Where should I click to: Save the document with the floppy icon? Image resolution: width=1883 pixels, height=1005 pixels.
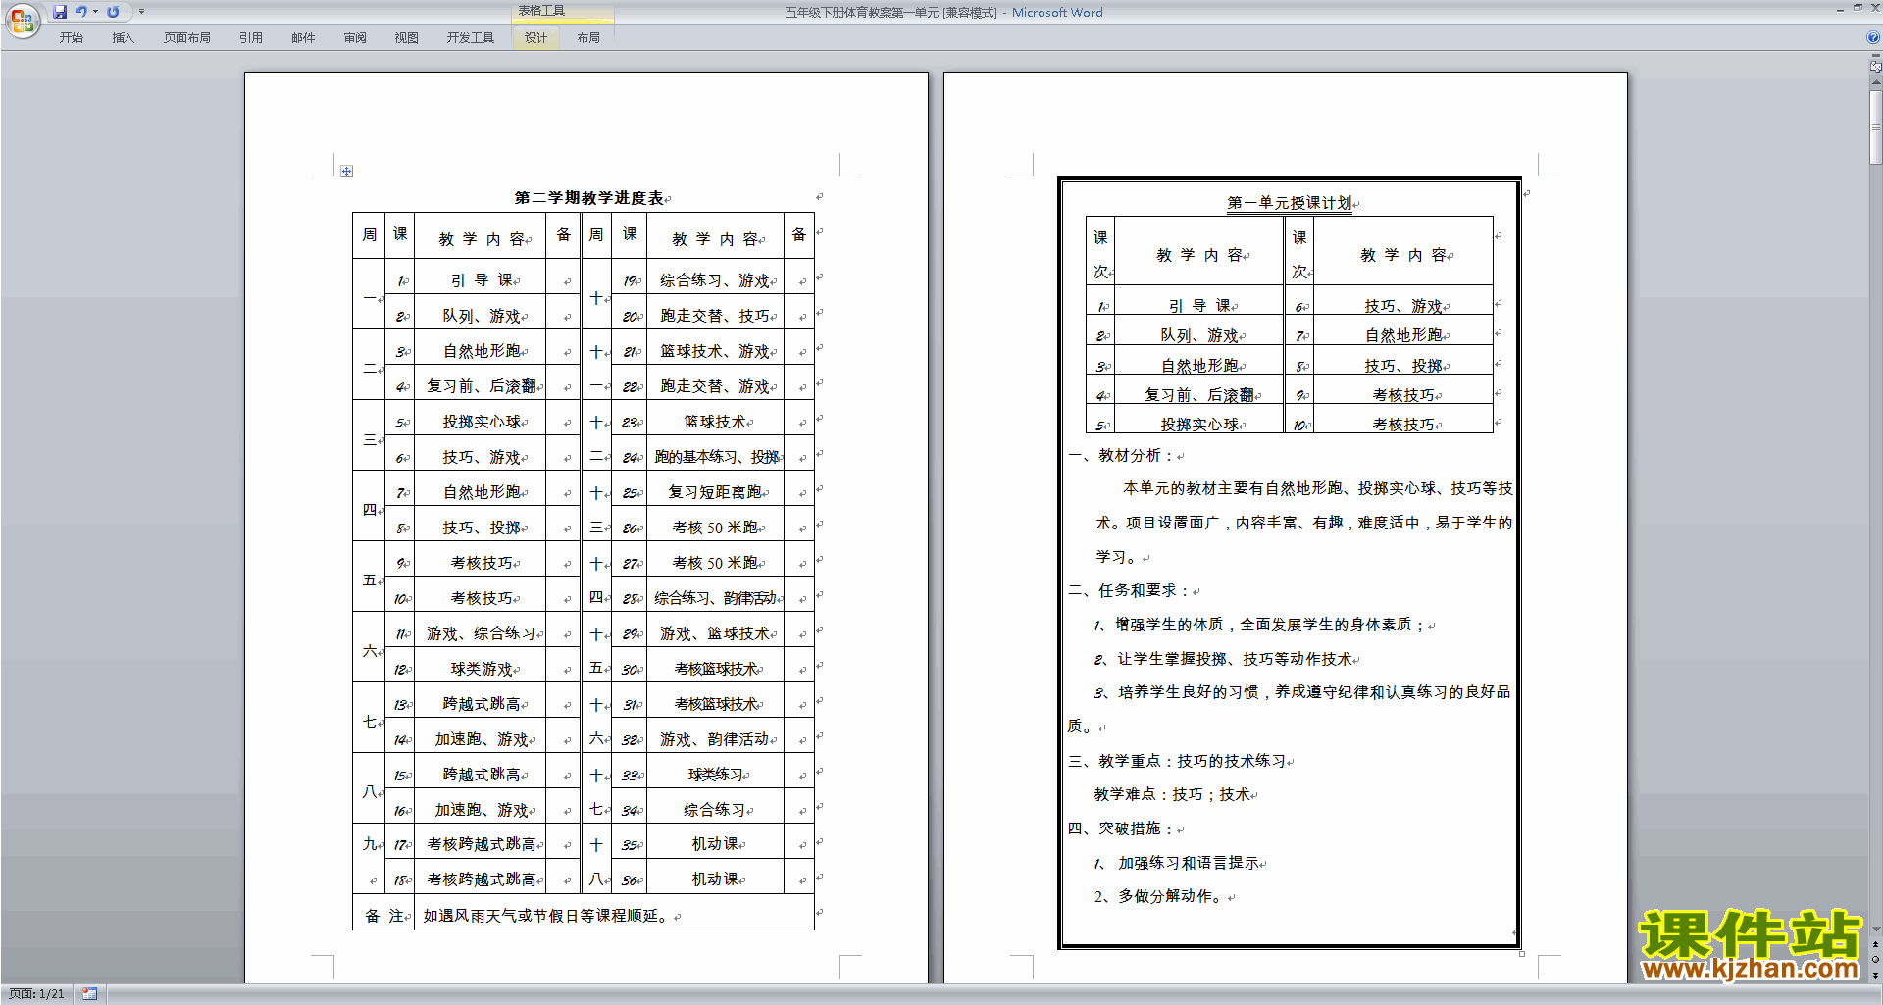[x=60, y=12]
